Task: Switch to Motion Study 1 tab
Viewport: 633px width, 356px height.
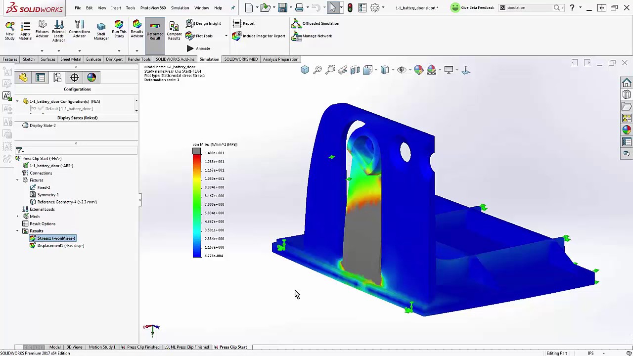Action: tap(102, 347)
